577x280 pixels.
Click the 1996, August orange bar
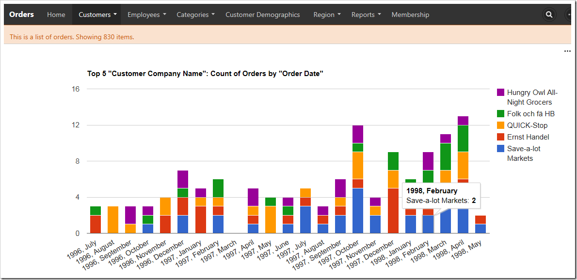(x=113, y=220)
